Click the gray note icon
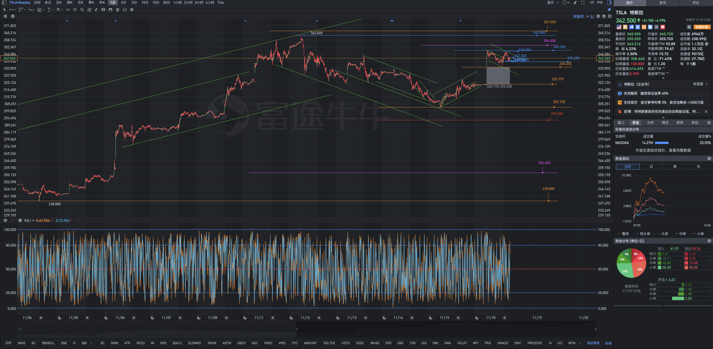 point(656,27)
